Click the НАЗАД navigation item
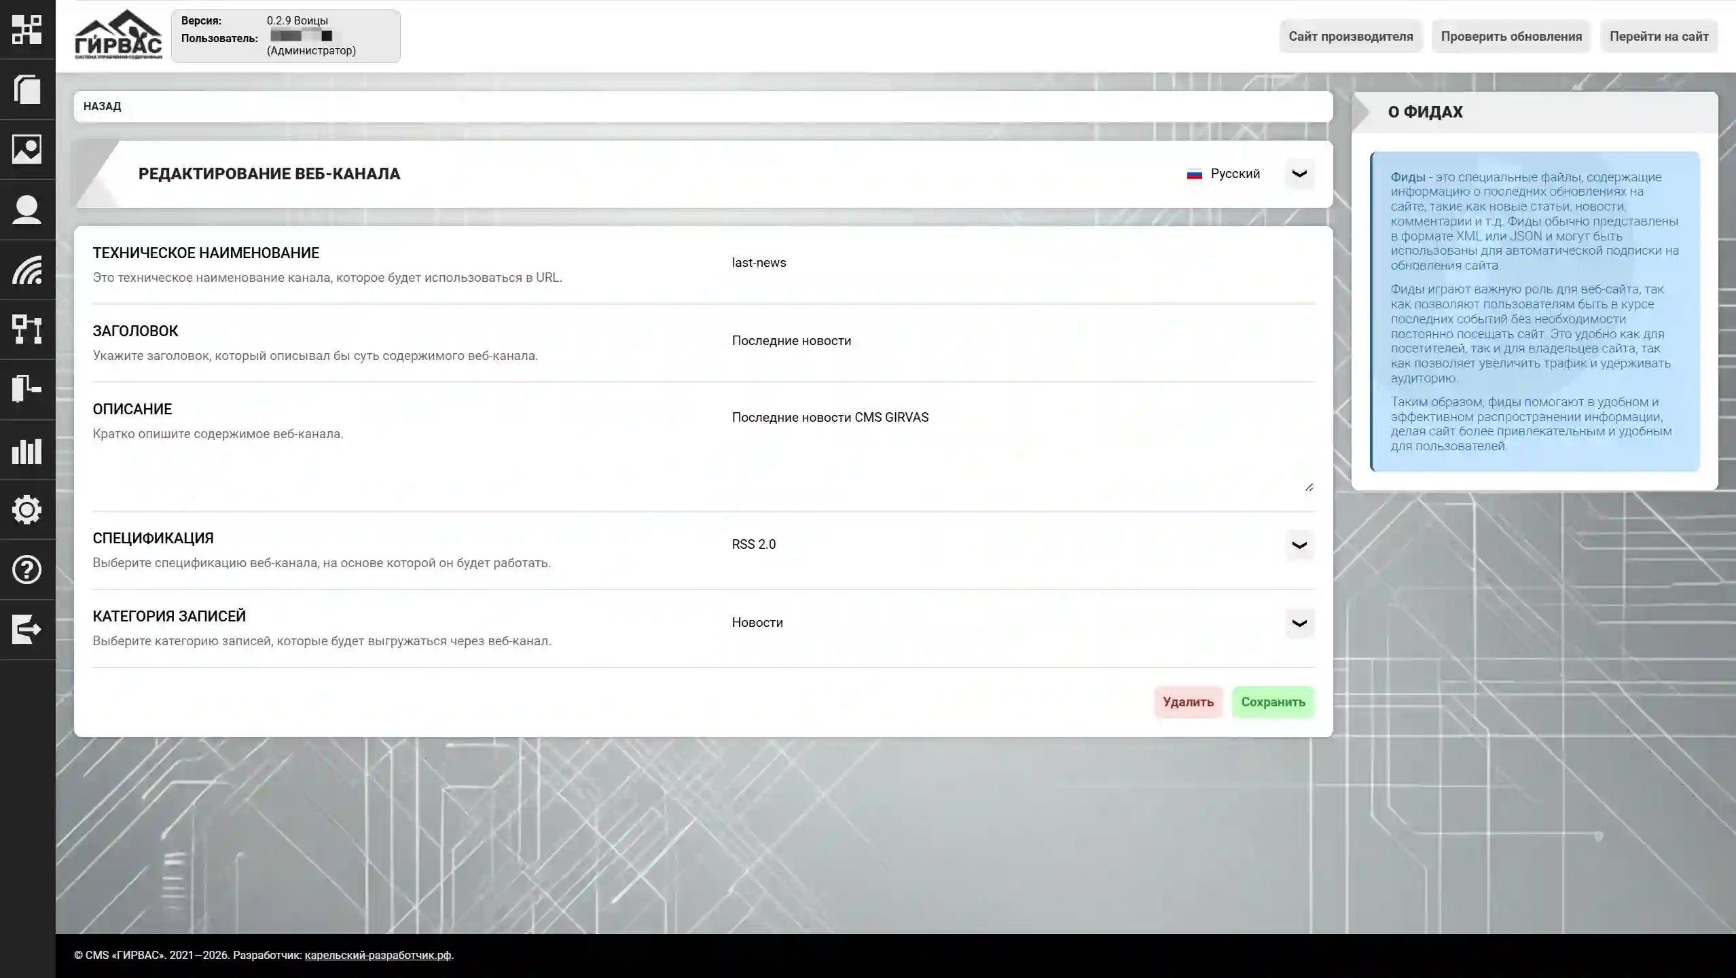The height and width of the screenshot is (978, 1736). click(103, 106)
